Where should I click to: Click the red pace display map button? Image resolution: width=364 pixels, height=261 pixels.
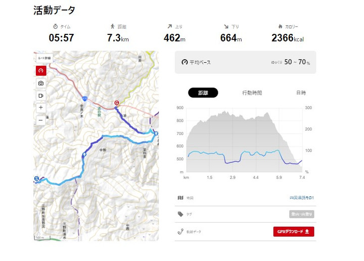point(41,71)
